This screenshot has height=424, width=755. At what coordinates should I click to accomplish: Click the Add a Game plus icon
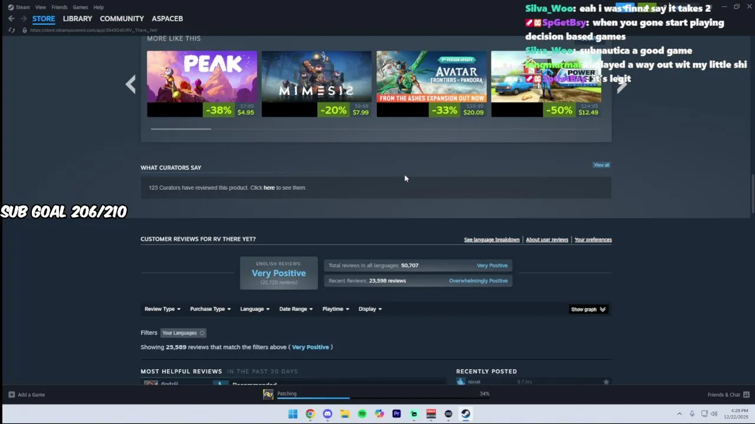(11, 395)
